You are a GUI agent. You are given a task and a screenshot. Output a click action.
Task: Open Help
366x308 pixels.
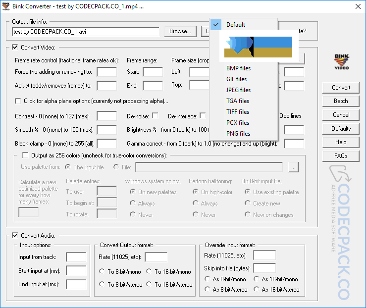[x=341, y=142]
